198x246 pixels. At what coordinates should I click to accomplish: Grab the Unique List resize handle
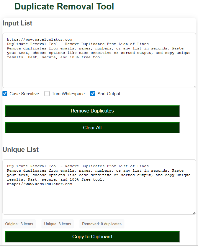click(194, 213)
